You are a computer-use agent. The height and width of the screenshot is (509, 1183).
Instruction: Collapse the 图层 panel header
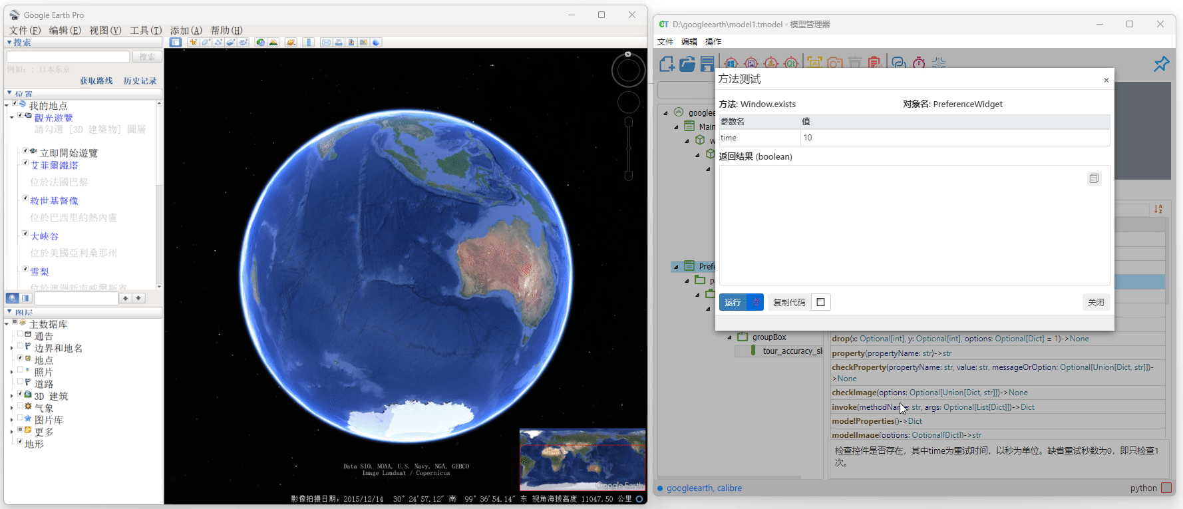point(83,312)
